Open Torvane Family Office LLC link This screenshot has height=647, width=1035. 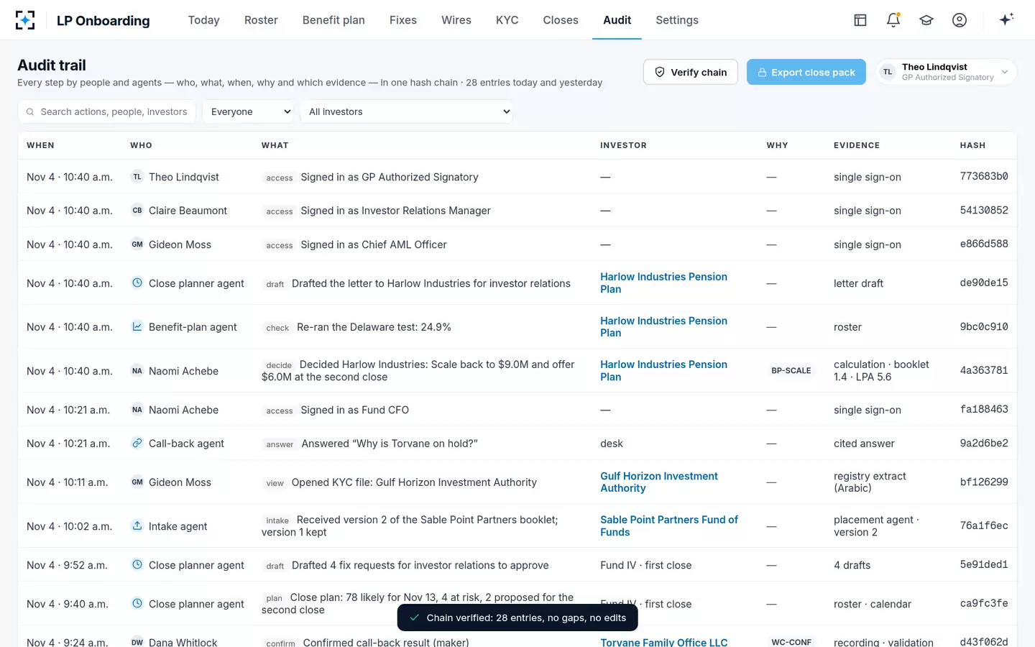[x=663, y=642]
